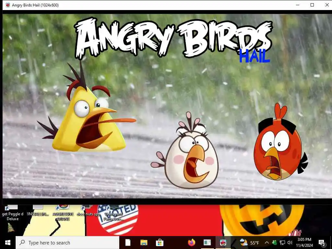Open the clock showing 3:05 PM
Image resolution: width=332 pixels, height=249 pixels.
point(304,243)
